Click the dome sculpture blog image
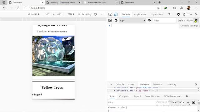This screenshot has width=200, height=112. [x=53, y=56]
